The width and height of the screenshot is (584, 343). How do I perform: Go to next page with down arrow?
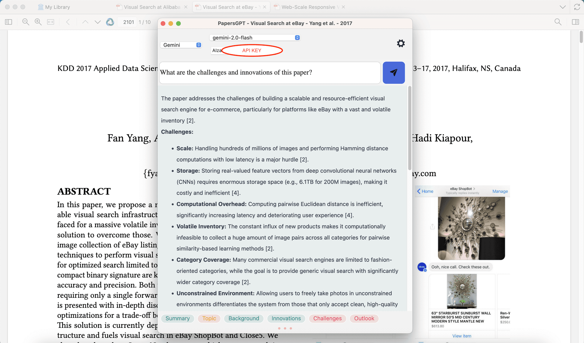(x=97, y=22)
